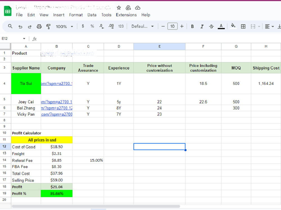The width and height of the screenshot is (281, 210).
Task: Open the Tools menu
Action: tap(106, 15)
